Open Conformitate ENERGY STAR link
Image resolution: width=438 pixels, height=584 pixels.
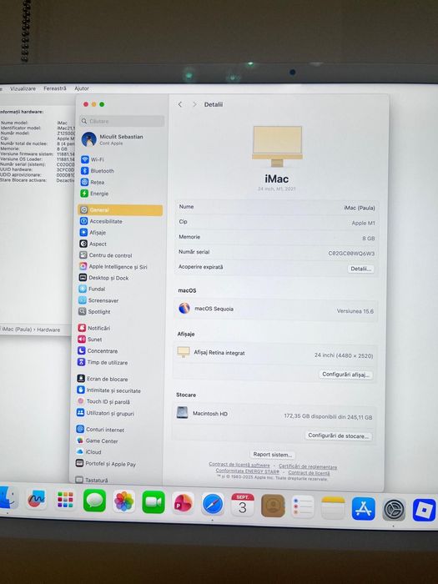click(247, 471)
